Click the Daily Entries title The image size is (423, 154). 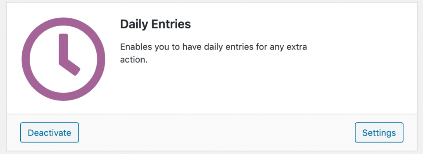pos(155,24)
